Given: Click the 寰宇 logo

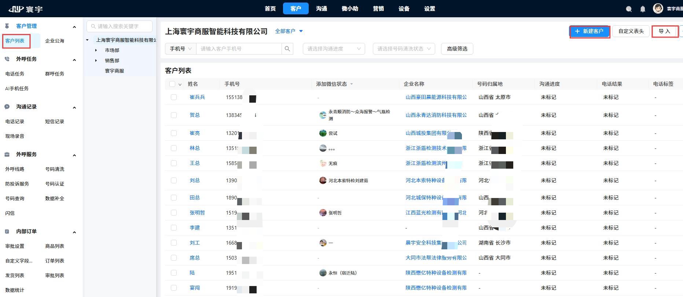Looking at the screenshot, I should click(26, 9).
